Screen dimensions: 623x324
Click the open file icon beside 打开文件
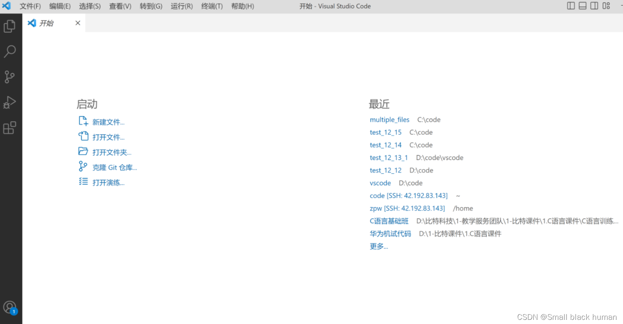pyautogui.click(x=83, y=136)
